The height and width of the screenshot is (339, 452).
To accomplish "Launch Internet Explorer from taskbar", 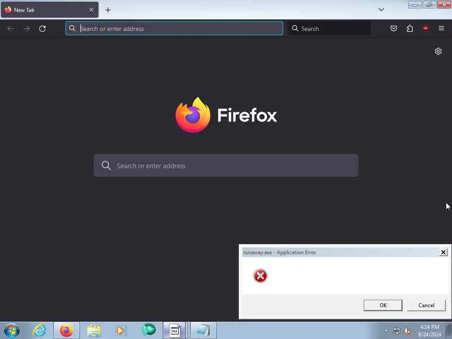I will pyautogui.click(x=39, y=330).
